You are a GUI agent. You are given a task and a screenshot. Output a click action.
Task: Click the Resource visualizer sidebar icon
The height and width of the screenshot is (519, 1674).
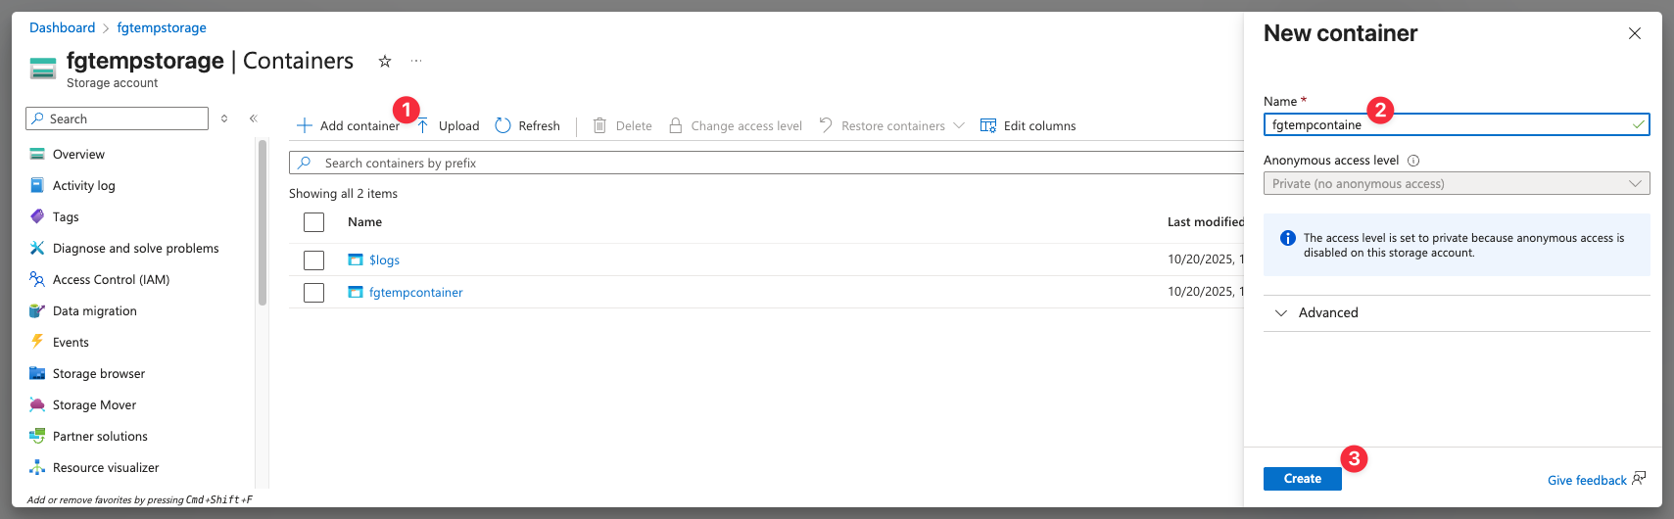tap(37, 467)
